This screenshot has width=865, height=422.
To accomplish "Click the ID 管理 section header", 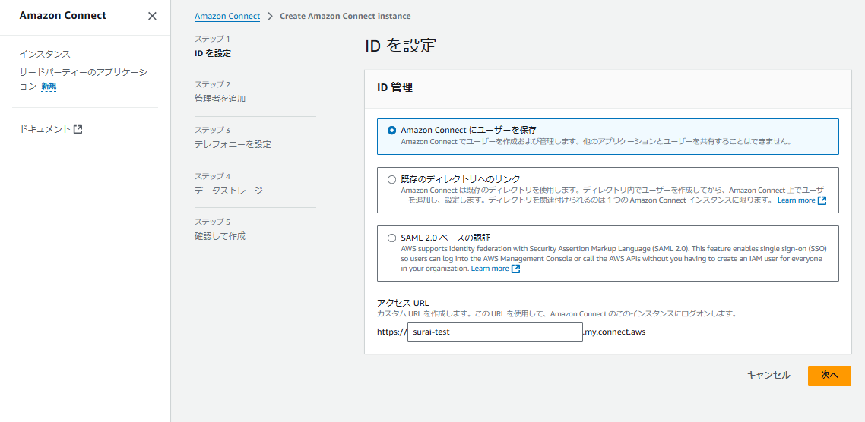I will click(394, 87).
